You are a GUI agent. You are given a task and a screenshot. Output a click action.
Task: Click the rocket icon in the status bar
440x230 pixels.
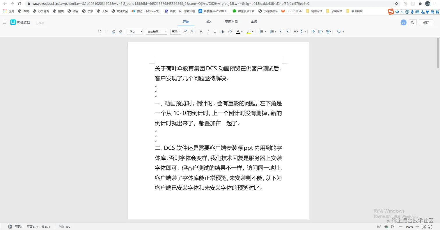[393, 227]
